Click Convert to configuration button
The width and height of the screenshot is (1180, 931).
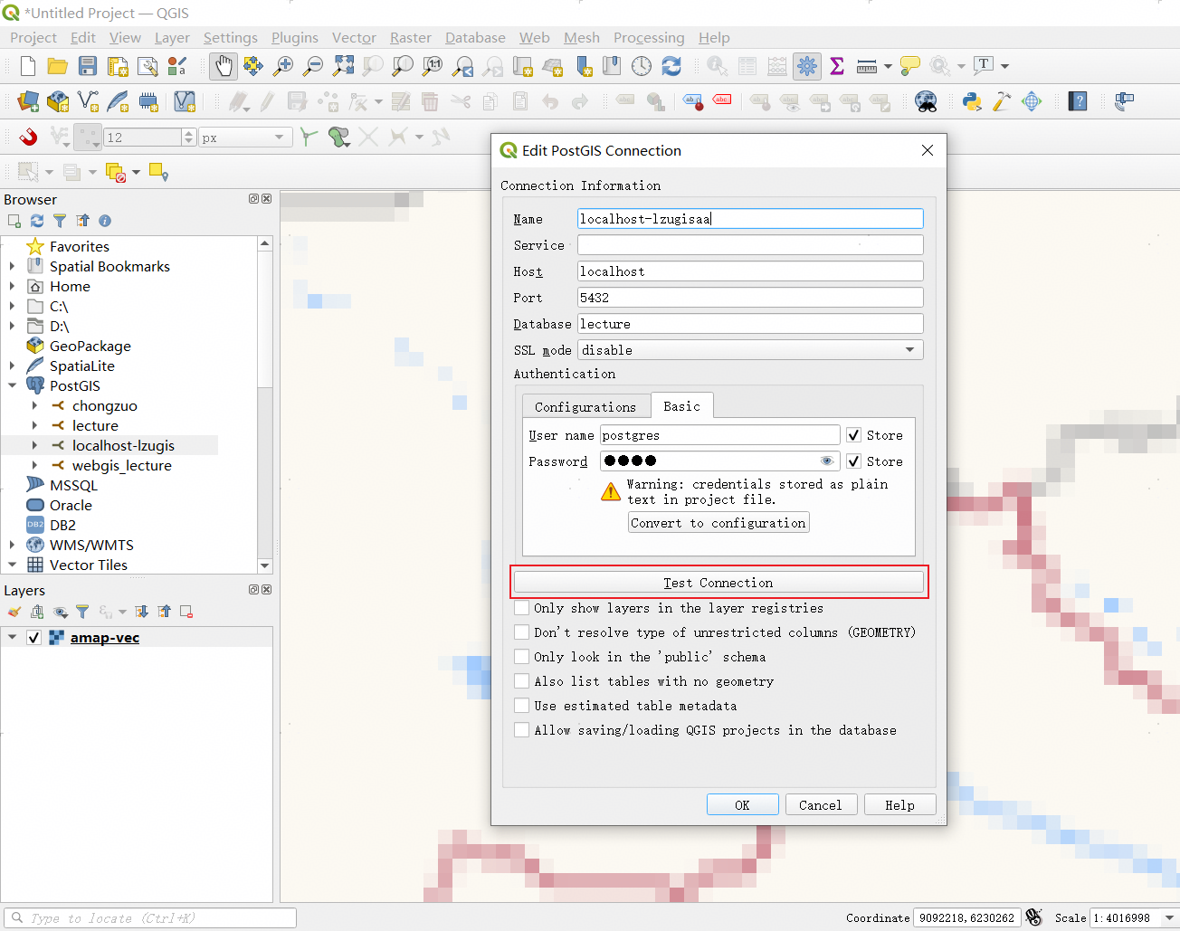point(718,523)
